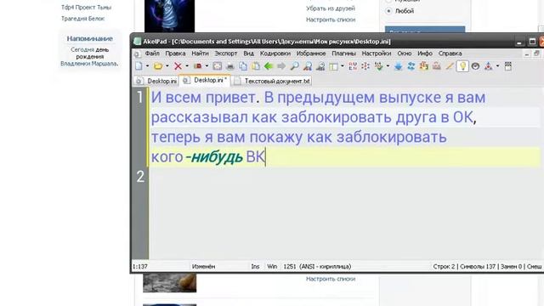This screenshot has width=544, height=306.
Task: Expand the dropdown arrow beside the red X icon
Action: pos(187,66)
